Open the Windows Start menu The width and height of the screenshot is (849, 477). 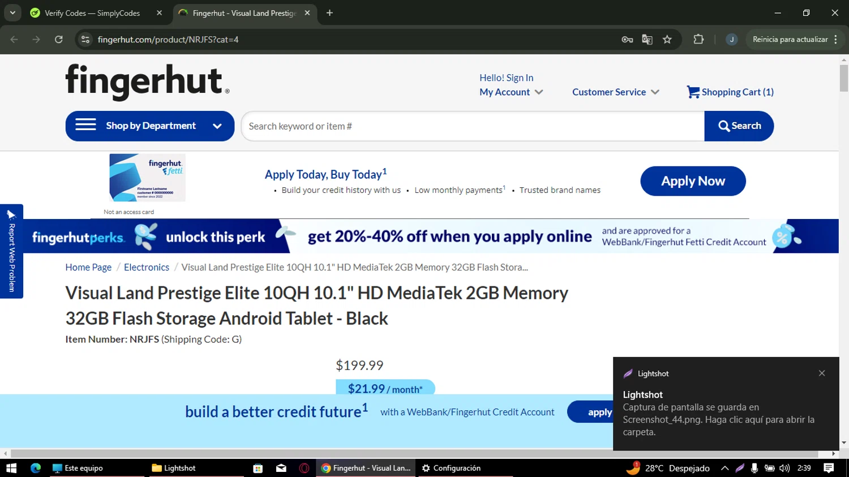pyautogui.click(x=11, y=468)
